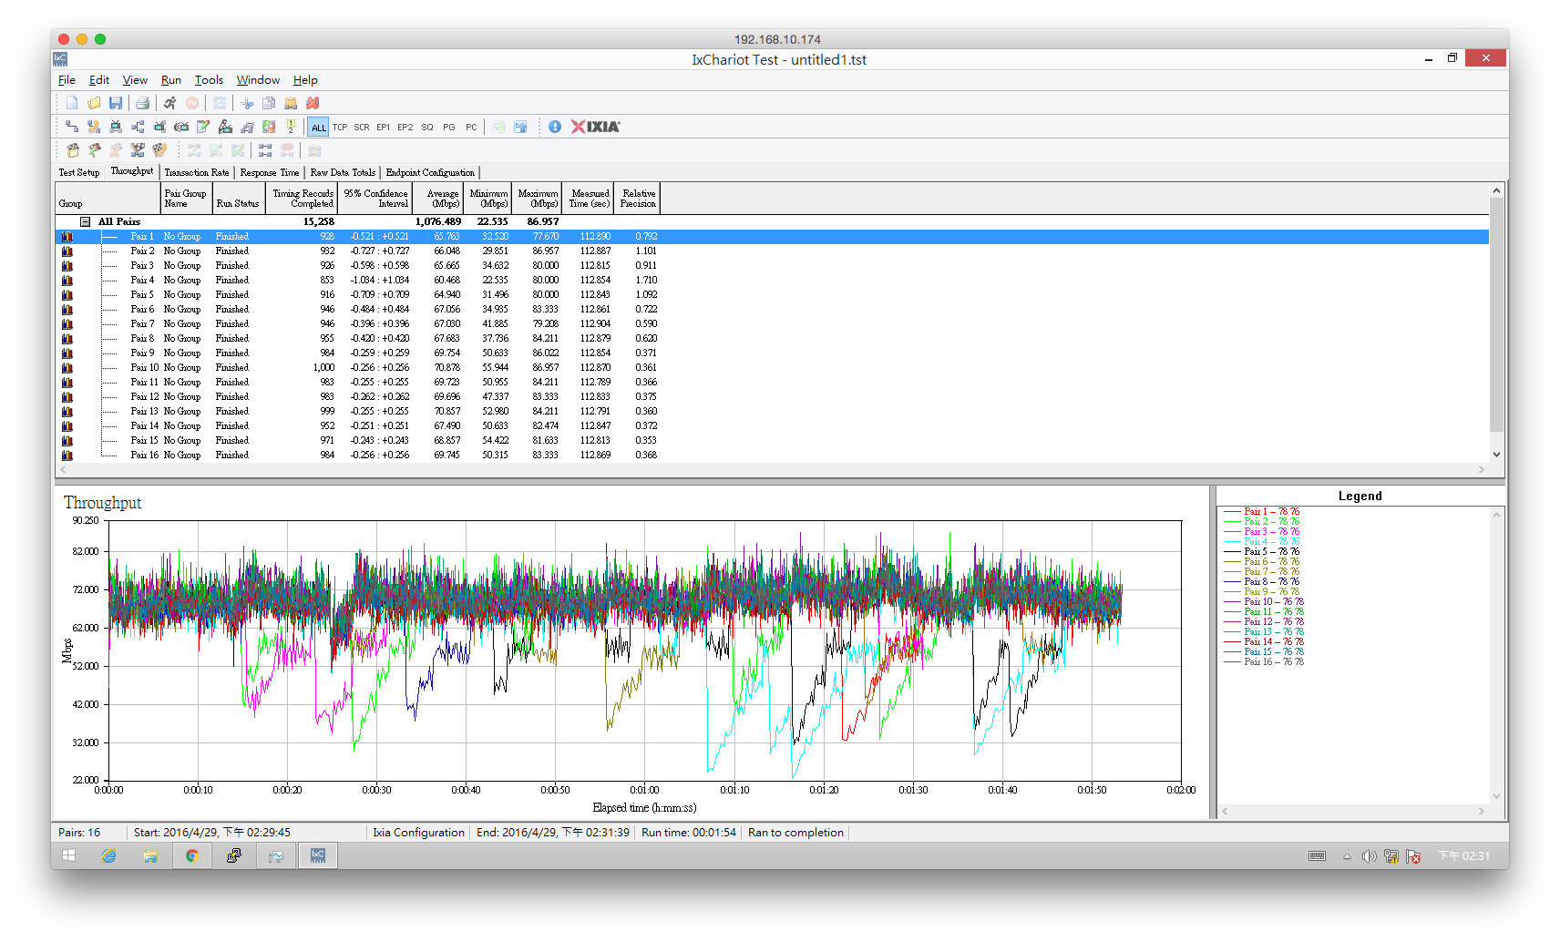Image resolution: width=1560 pixels, height=942 pixels.
Task: Toggle the EP1 filter button
Action: pyautogui.click(x=384, y=127)
